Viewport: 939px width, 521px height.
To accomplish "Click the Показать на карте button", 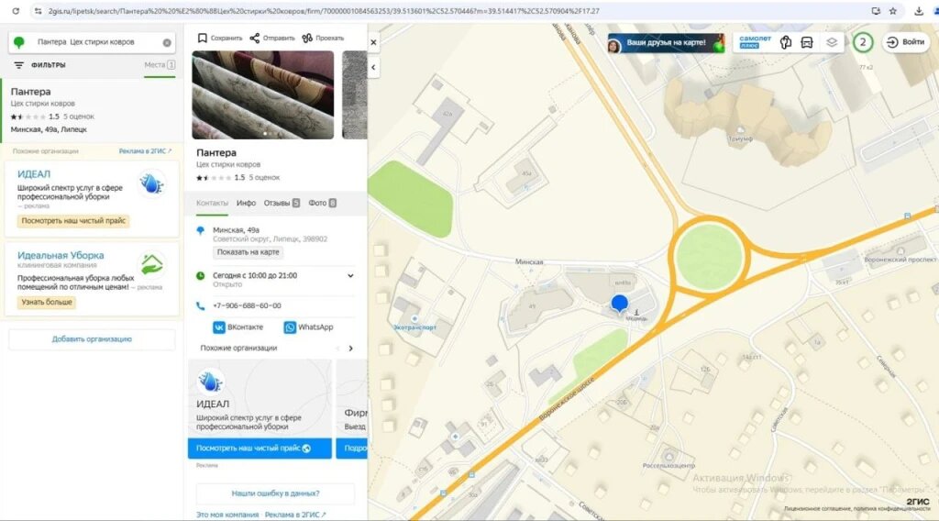I will point(248,252).
